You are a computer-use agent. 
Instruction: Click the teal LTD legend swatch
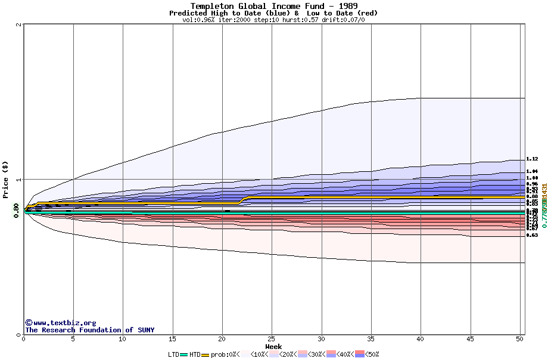click(x=184, y=354)
